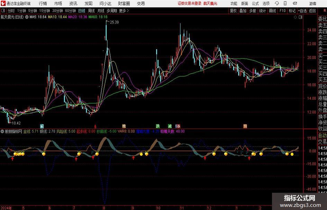Click the diamond icon at chart top-right

coord(295,17)
